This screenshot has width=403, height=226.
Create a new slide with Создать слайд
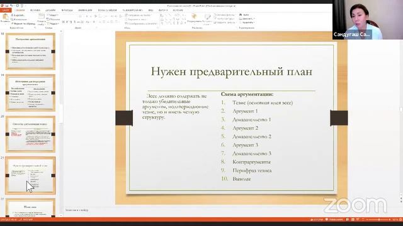[x=41, y=19]
